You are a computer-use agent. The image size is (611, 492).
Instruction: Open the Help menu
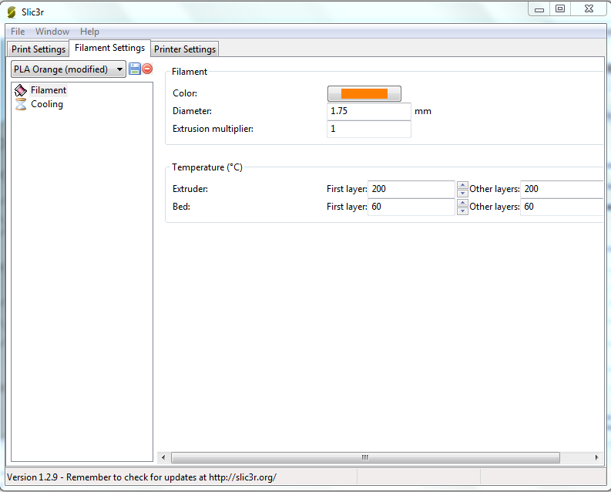click(x=89, y=32)
